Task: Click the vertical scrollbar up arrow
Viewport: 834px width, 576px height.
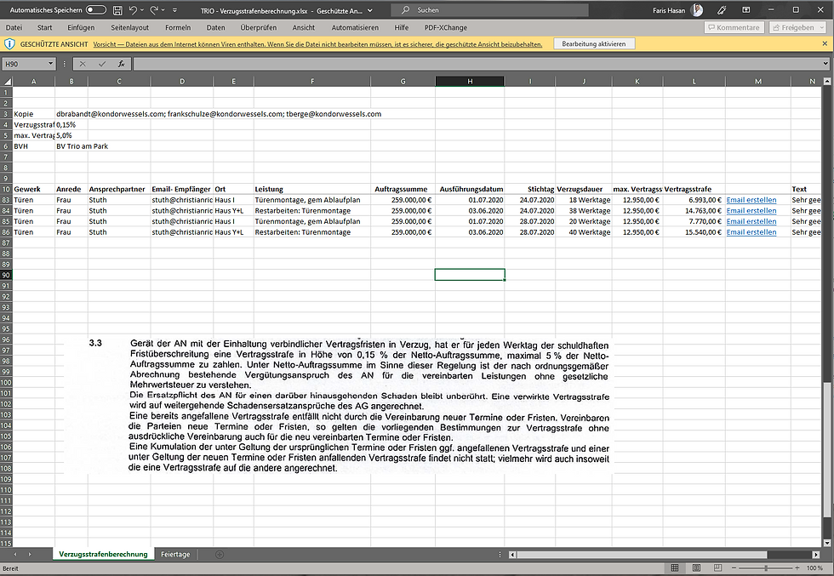Action: coord(826,82)
